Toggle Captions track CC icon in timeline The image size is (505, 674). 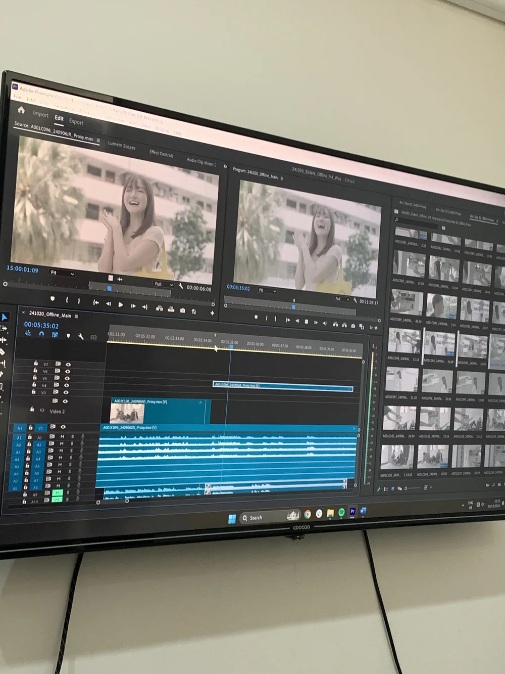(x=93, y=337)
